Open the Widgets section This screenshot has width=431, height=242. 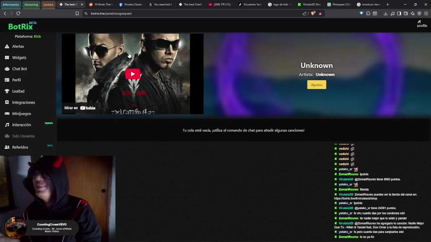19,57
